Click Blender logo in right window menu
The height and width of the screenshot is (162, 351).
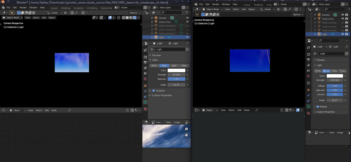(x=196, y=4)
